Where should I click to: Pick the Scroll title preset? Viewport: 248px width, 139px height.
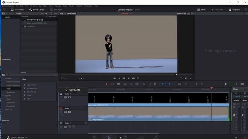click(29, 95)
